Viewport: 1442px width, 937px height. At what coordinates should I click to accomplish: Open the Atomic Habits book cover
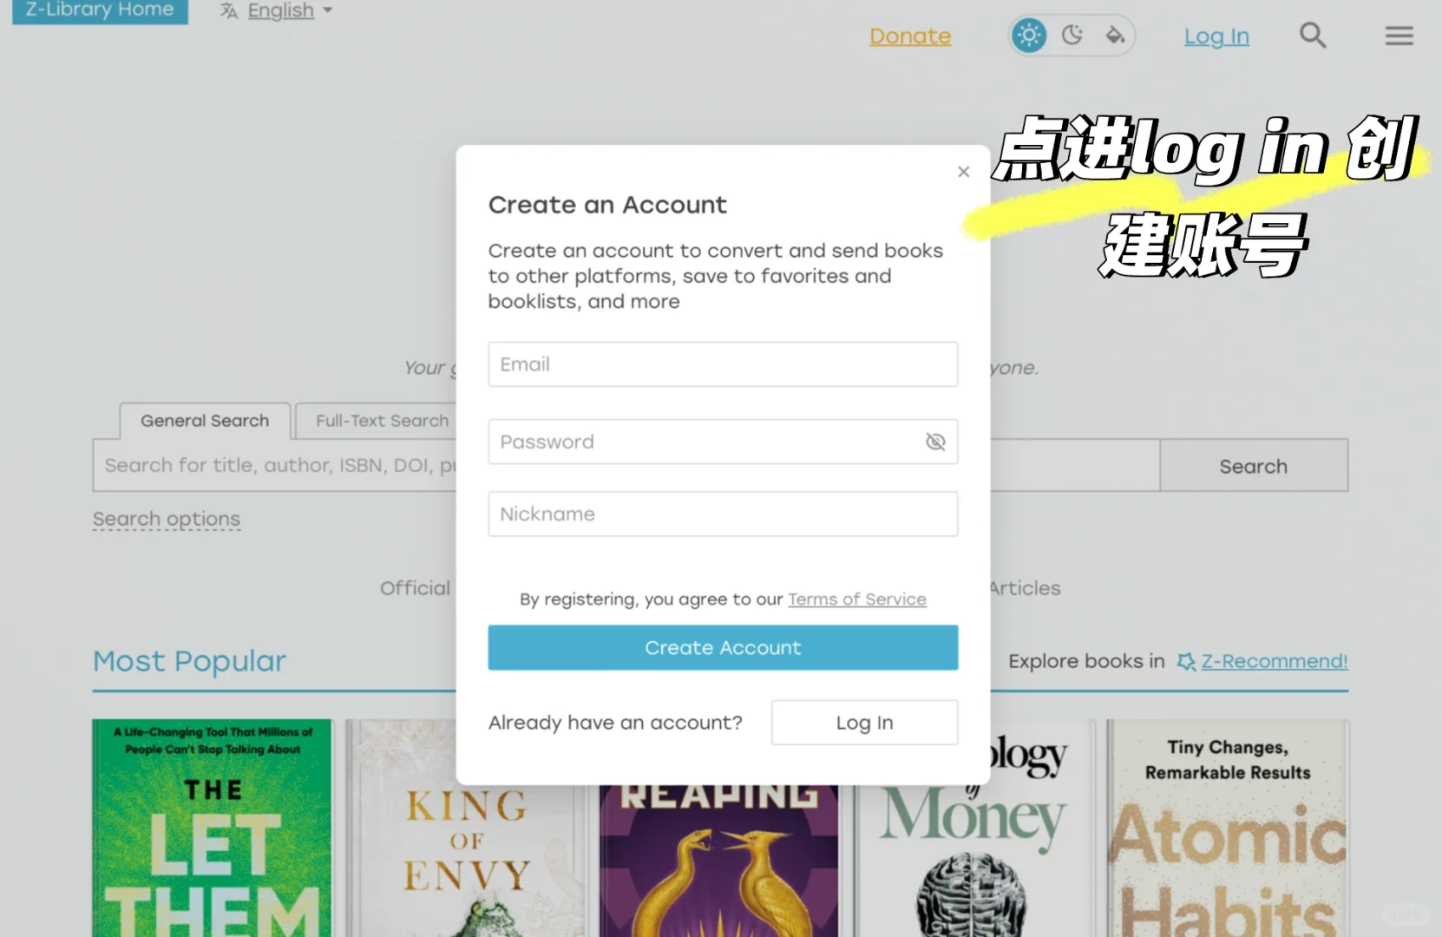1227,828
